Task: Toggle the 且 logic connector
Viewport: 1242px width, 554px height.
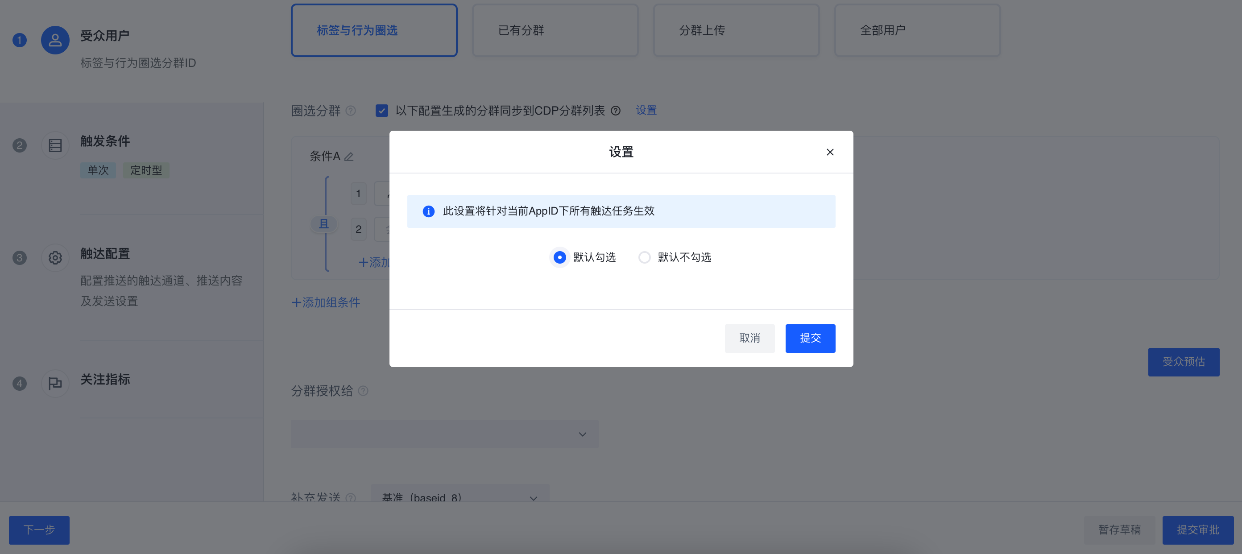Action: (323, 224)
